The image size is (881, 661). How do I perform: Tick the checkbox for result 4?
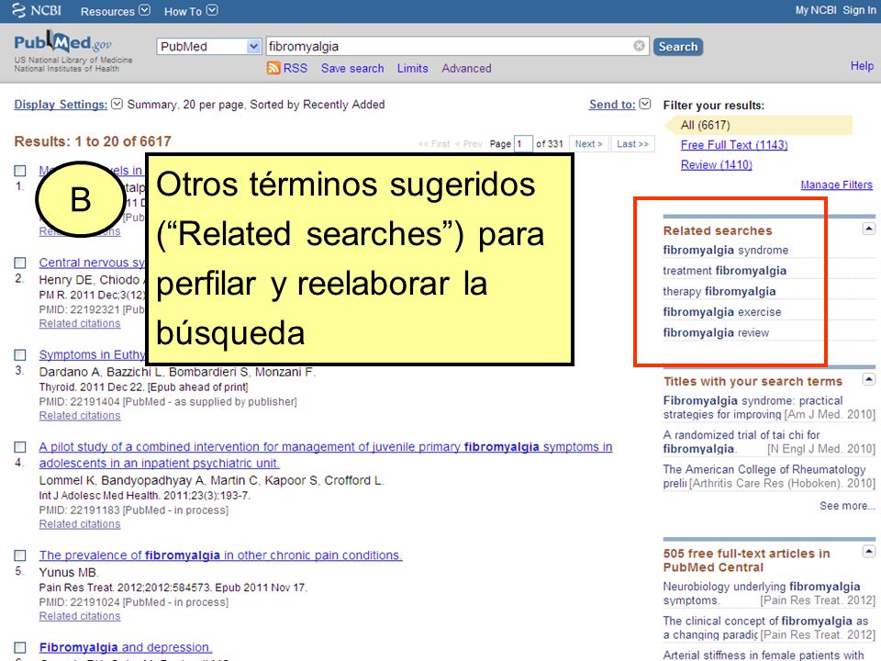(19, 447)
